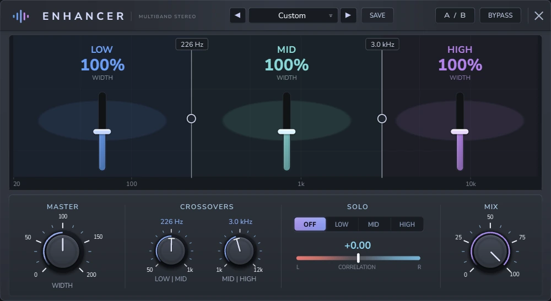This screenshot has width=551, height=301.
Task: Click the HIGH band width slider handle
Action: [460, 132]
